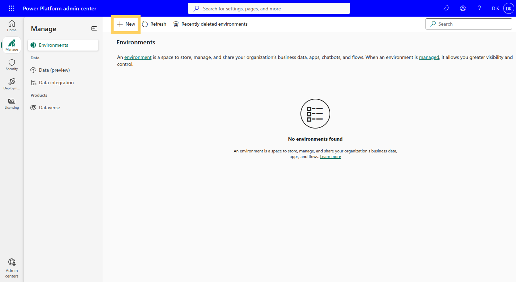Open Deployment in the left rail
Viewport: 516px width, 282px height.
(12, 84)
